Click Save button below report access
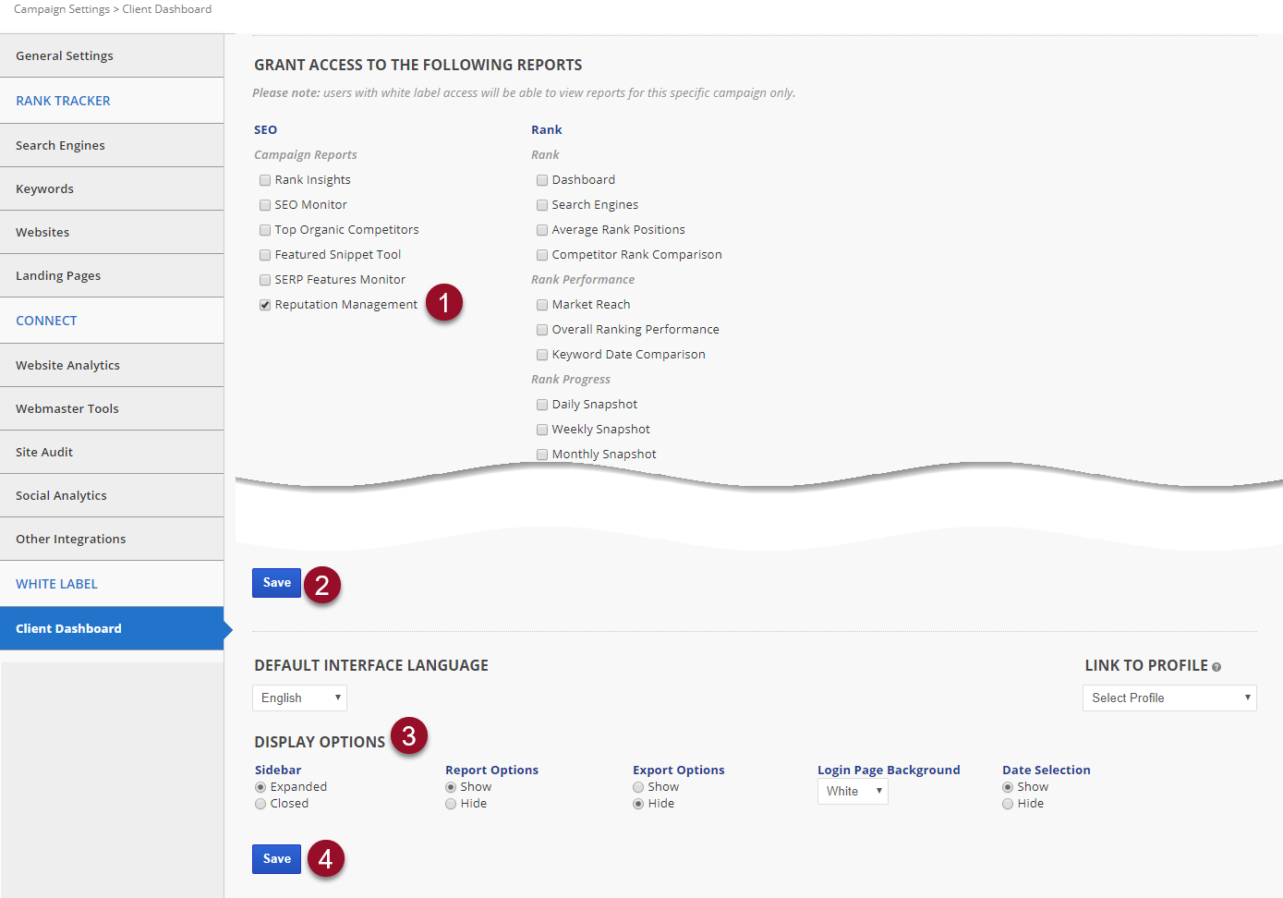Image resolution: width=1283 pixels, height=898 pixels. pyautogui.click(x=276, y=583)
